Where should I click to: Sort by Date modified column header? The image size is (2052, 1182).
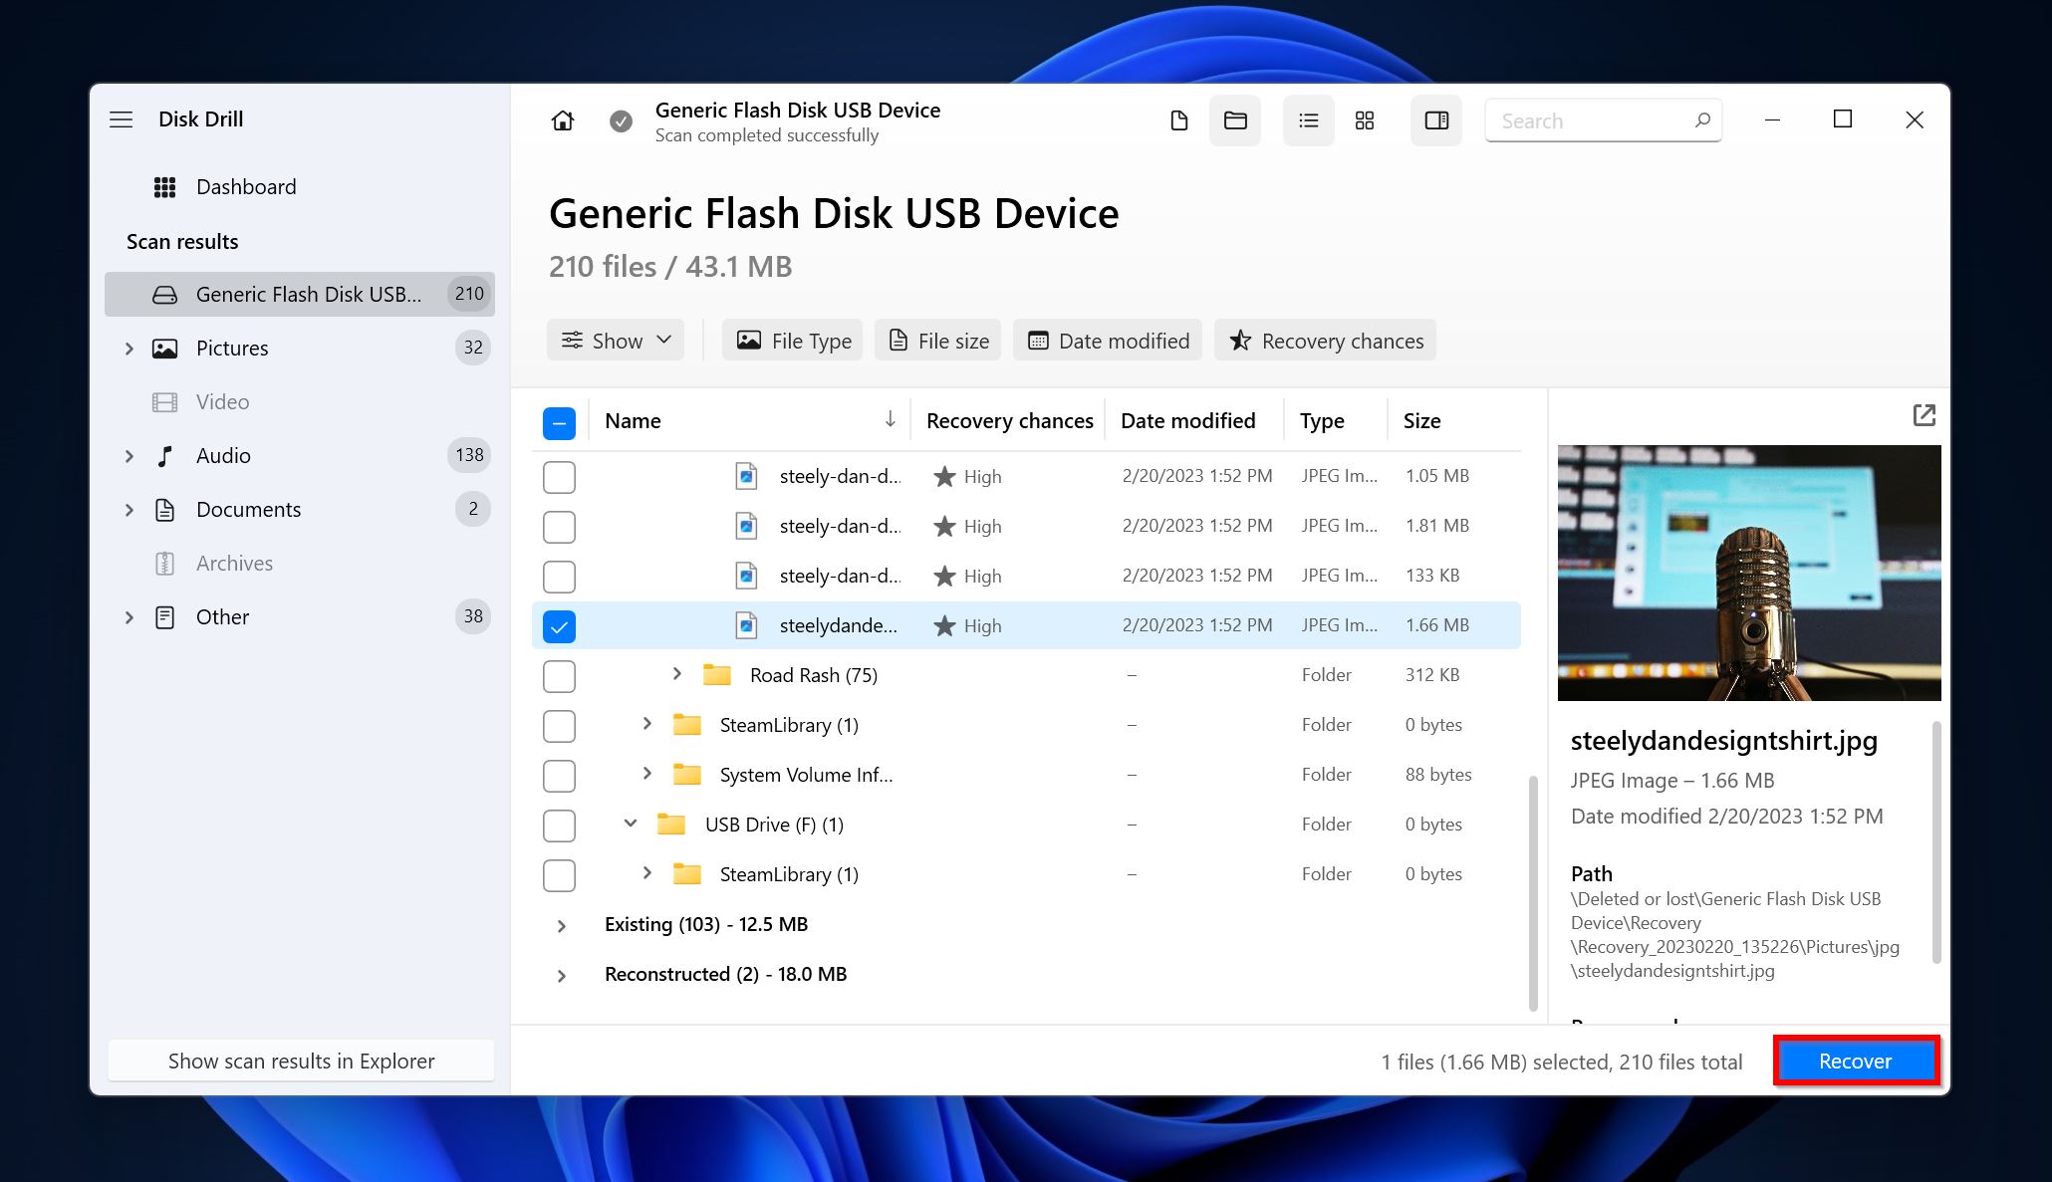pyautogui.click(x=1187, y=420)
